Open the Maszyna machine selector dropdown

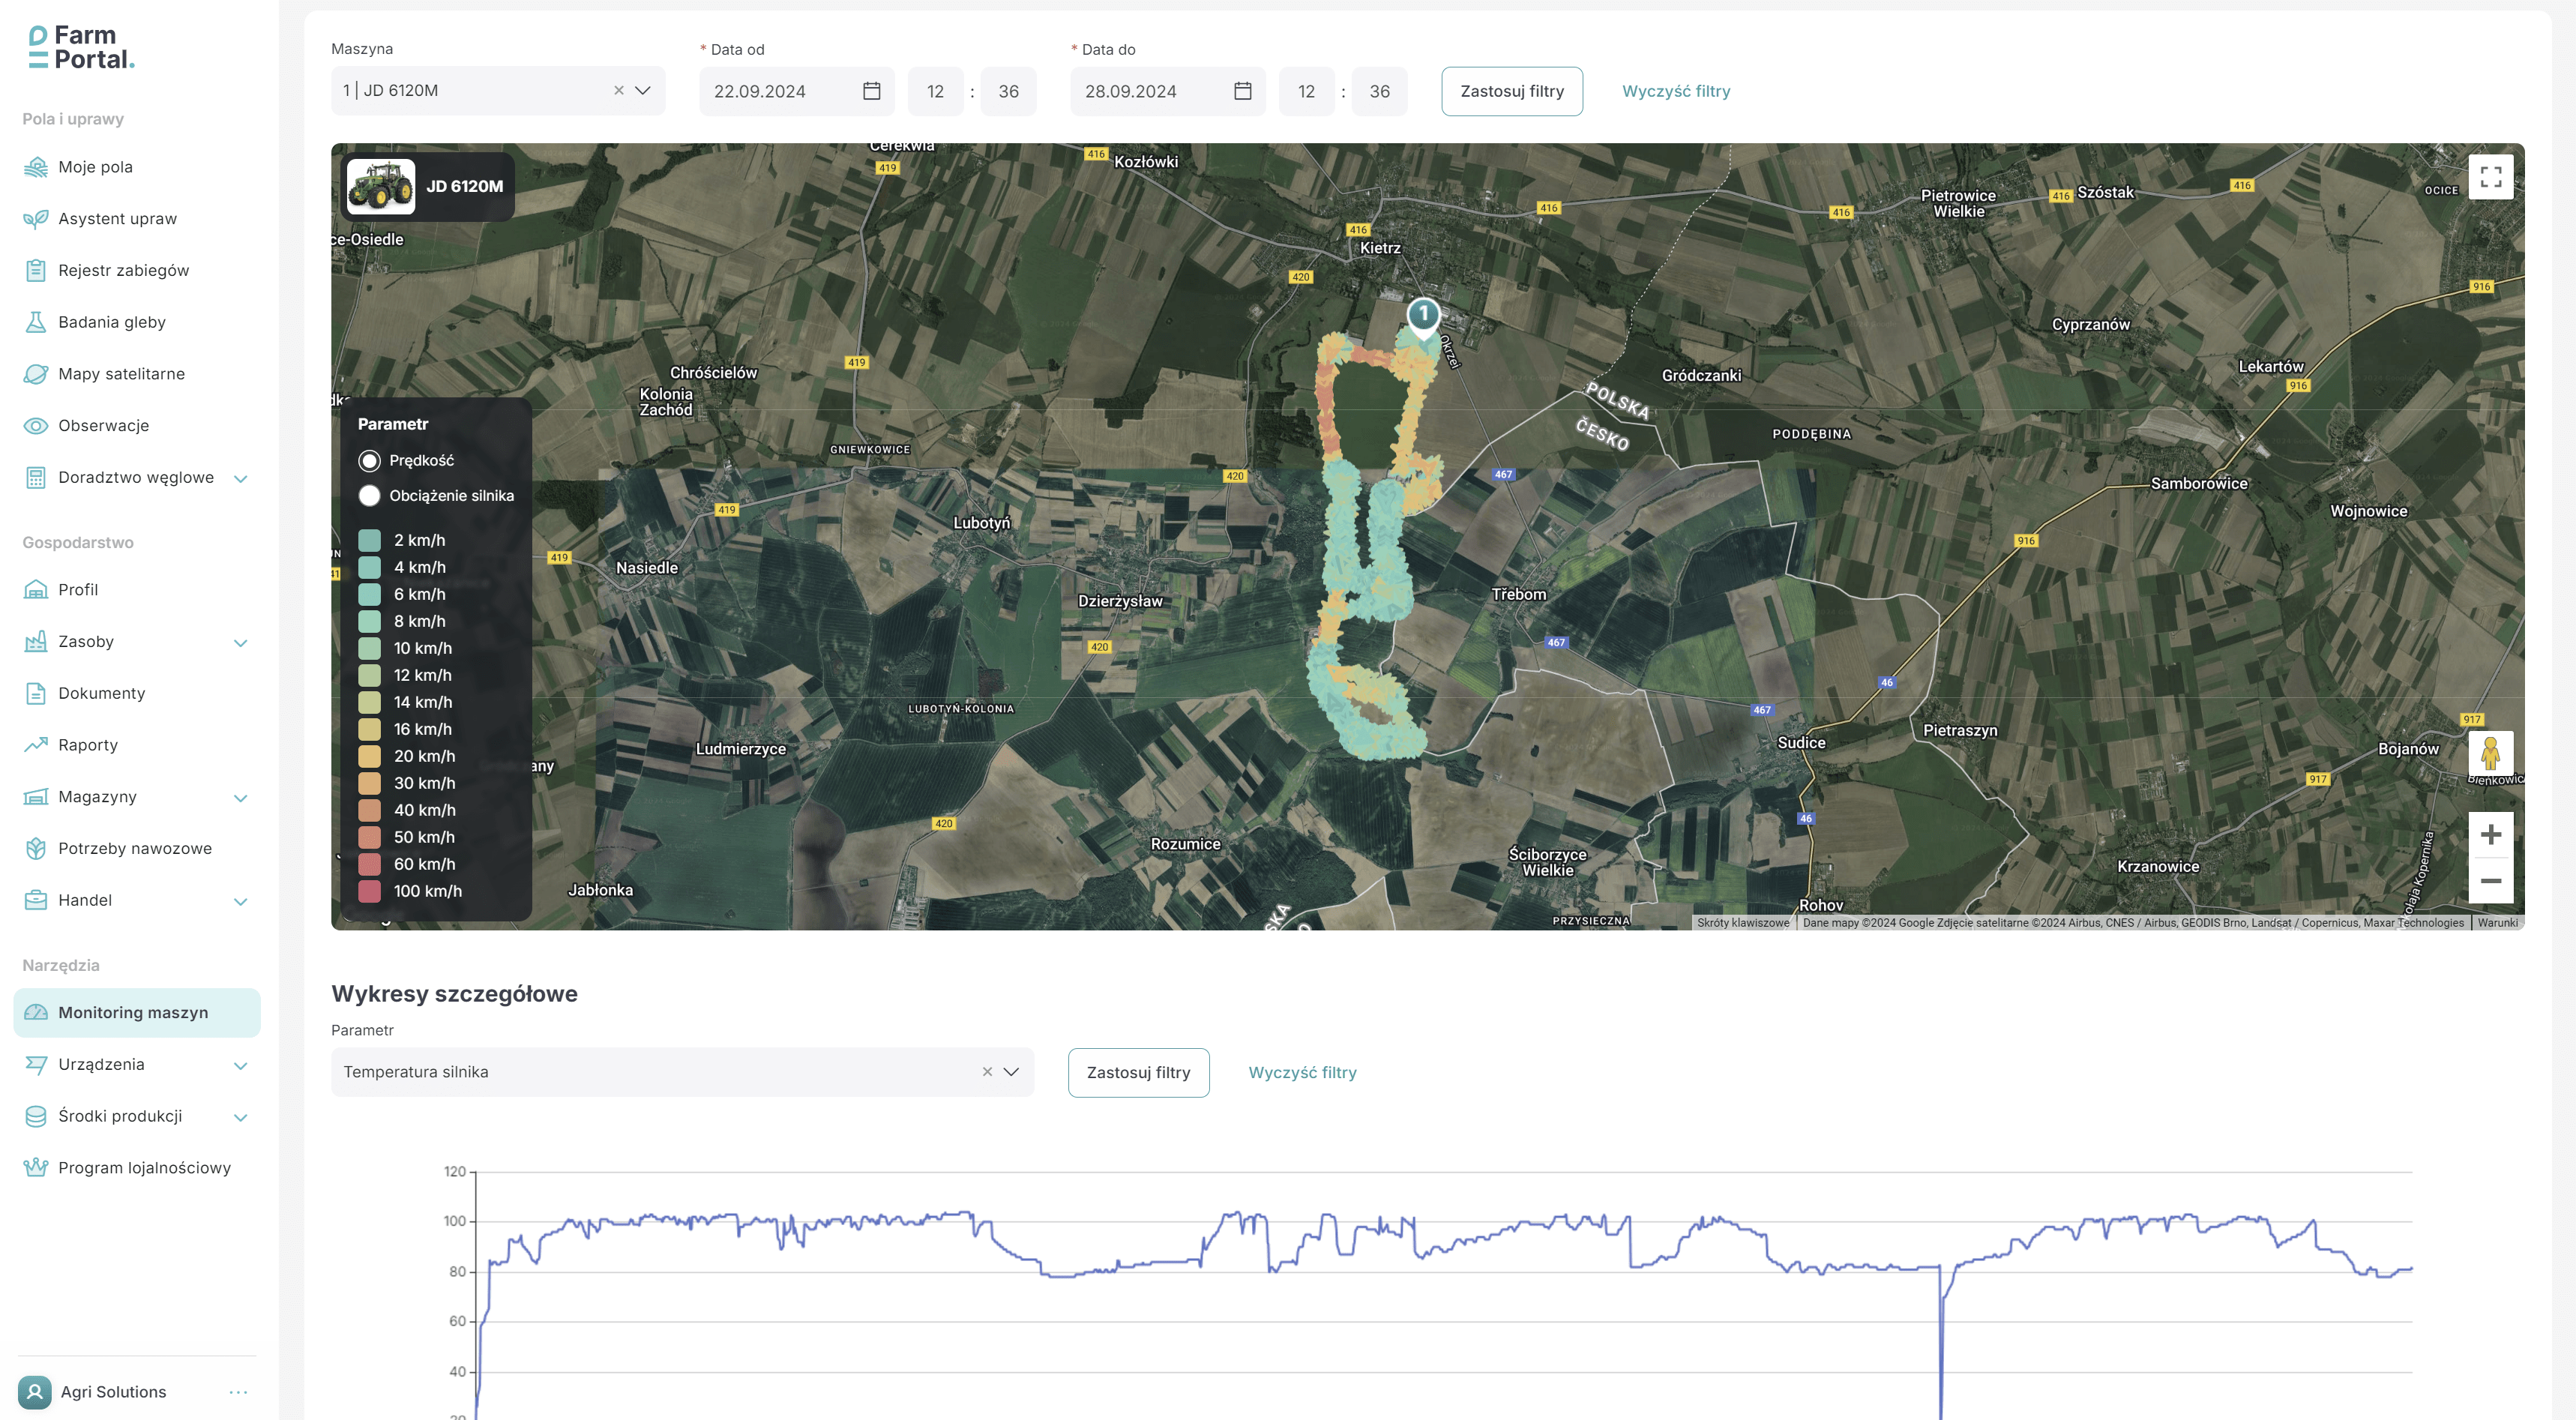point(644,91)
